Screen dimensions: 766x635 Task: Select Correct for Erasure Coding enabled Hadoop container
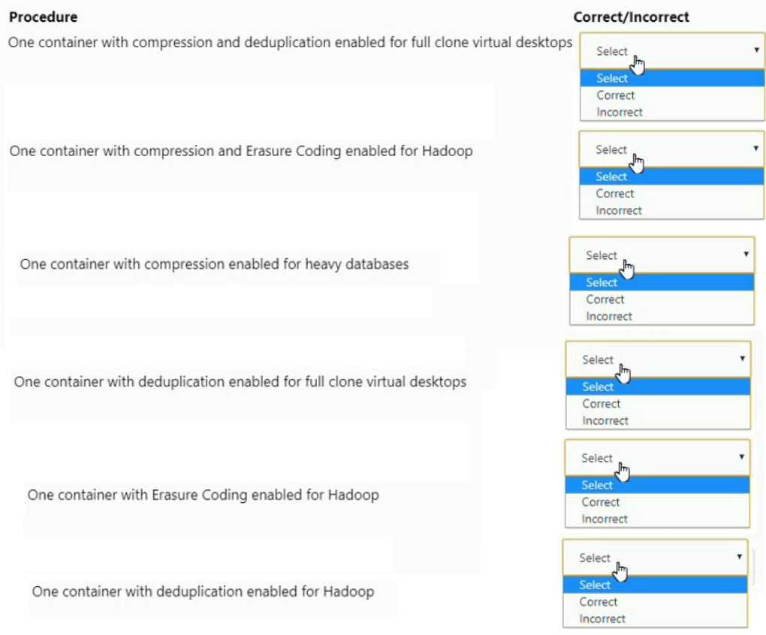point(601,501)
